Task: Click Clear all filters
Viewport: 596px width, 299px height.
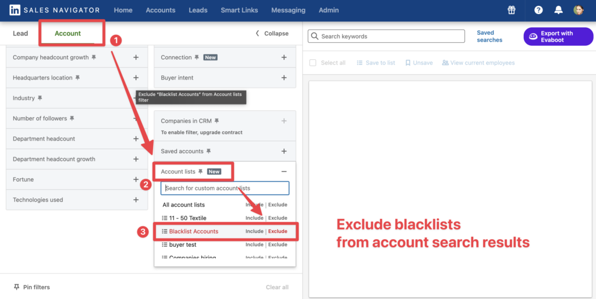Action: coord(277,287)
